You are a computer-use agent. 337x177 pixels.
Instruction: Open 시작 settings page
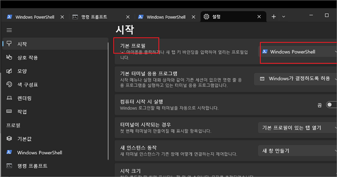[x=55, y=44]
